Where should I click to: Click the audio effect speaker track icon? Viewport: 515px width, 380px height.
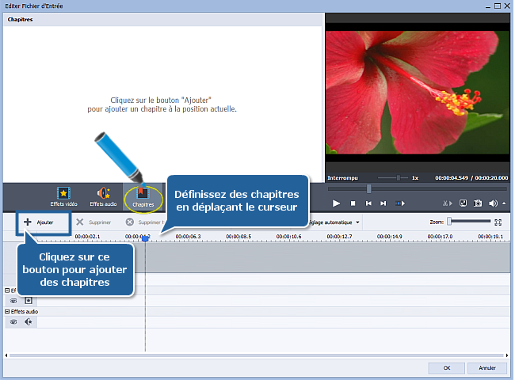click(29, 322)
